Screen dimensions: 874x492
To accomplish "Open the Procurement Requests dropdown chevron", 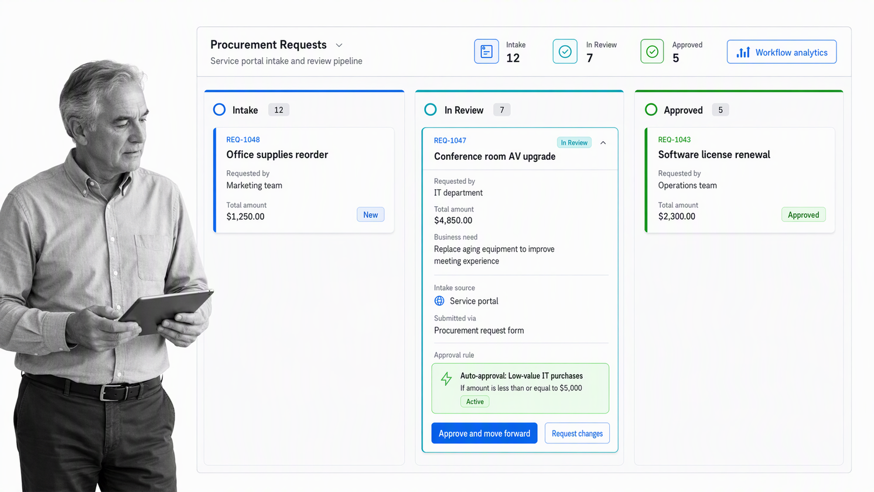I will coord(339,45).
